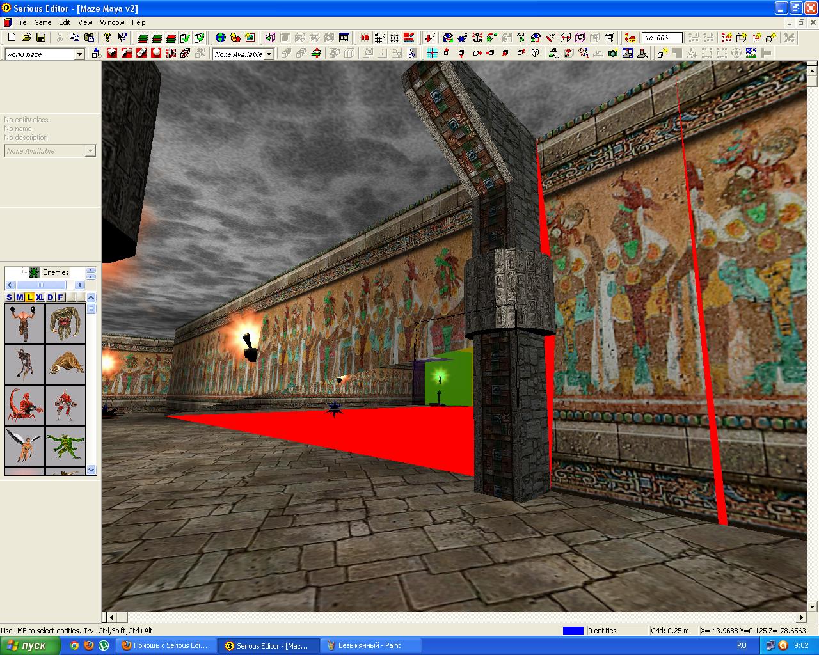The height and width of the screenshot is (655, 819).
Task: Open the Edit menu
Action: tap(65, 22)
